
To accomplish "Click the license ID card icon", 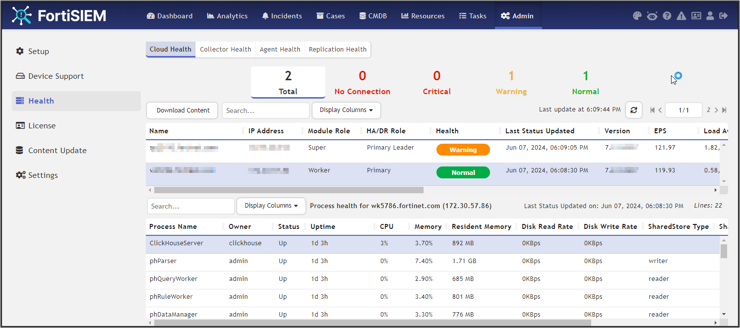I will click(696, 15).
